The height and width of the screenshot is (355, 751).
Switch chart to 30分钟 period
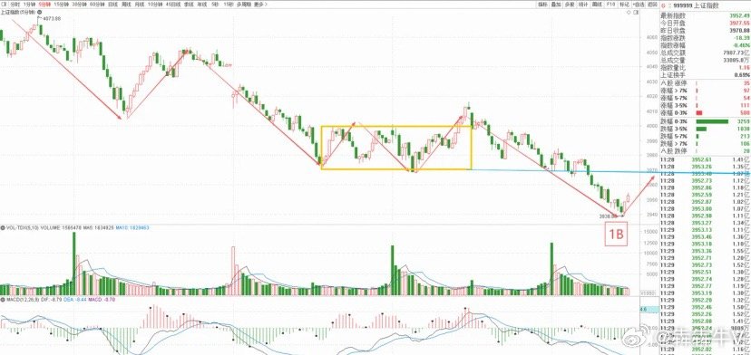[80, 5]
